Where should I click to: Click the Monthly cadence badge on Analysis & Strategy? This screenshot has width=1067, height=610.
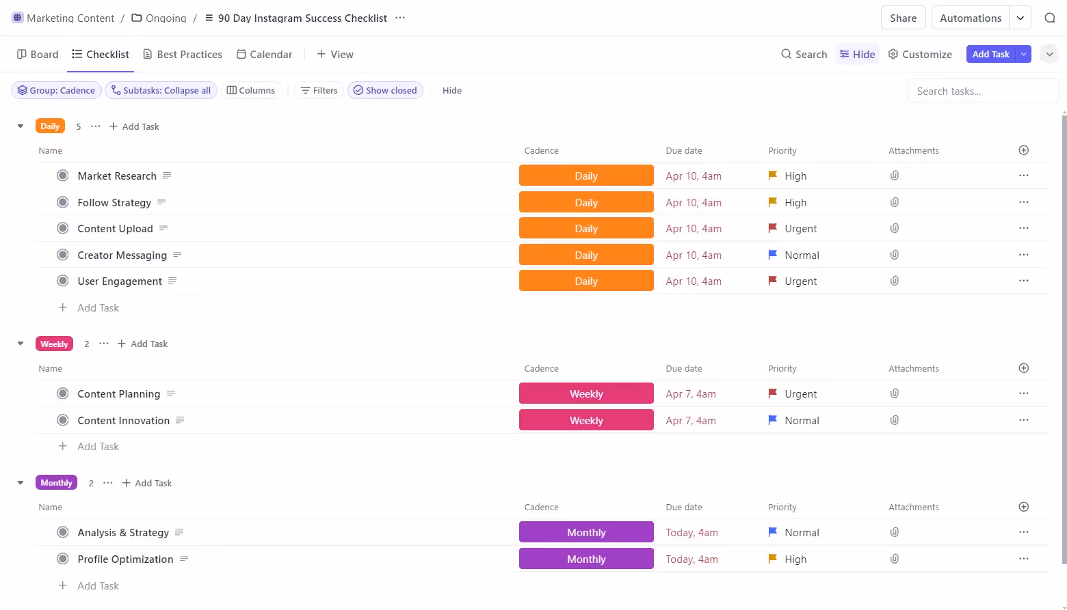[585, 531]
